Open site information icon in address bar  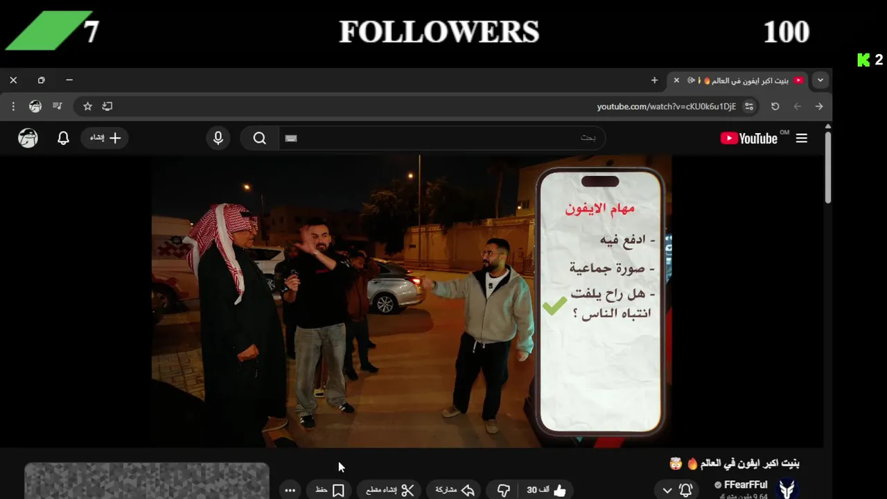[x=748, y=106]
